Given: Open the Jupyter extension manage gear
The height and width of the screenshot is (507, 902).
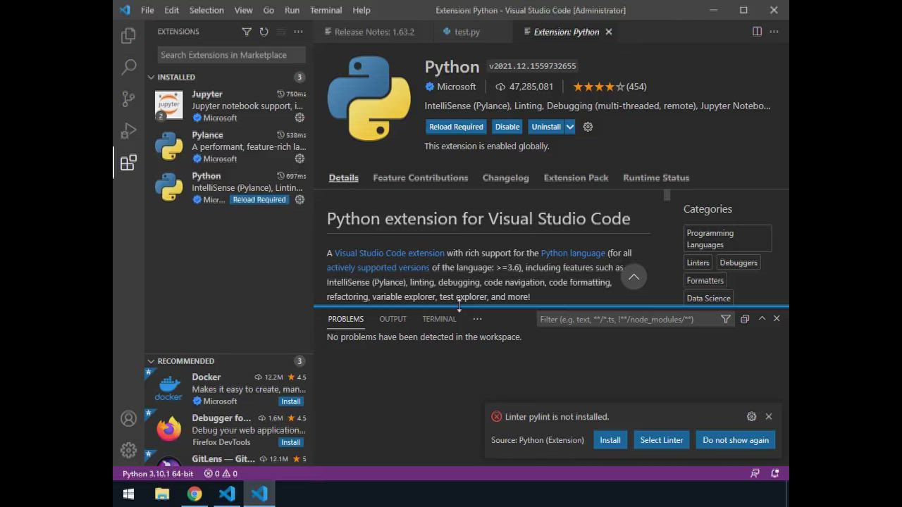Looking at the screenshot, I should click(299, 118).
